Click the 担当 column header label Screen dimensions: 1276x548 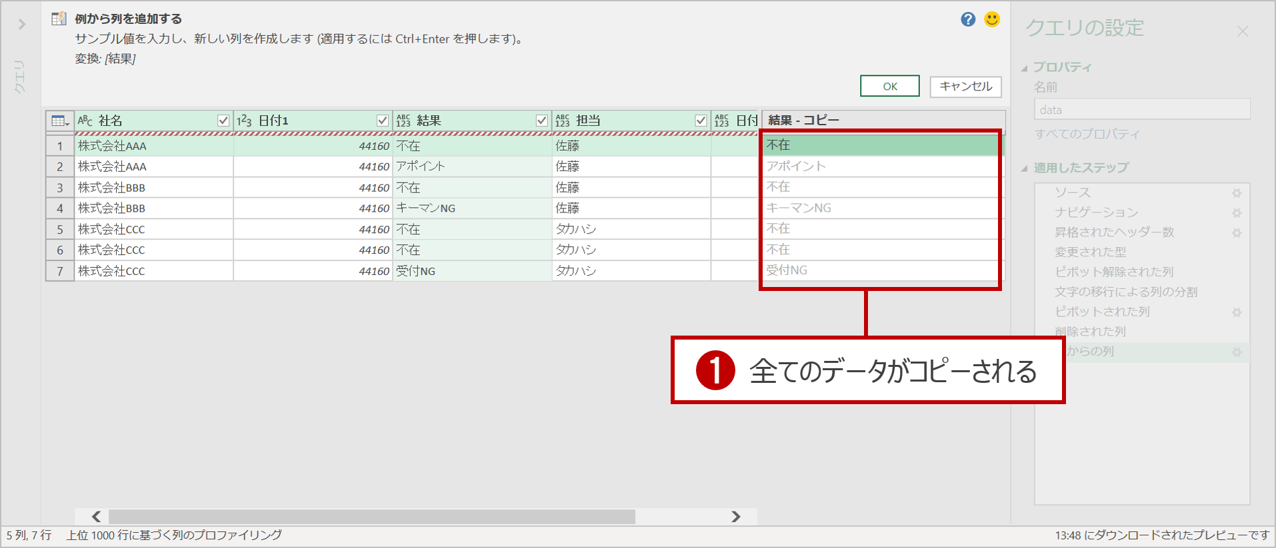point(588,121)
